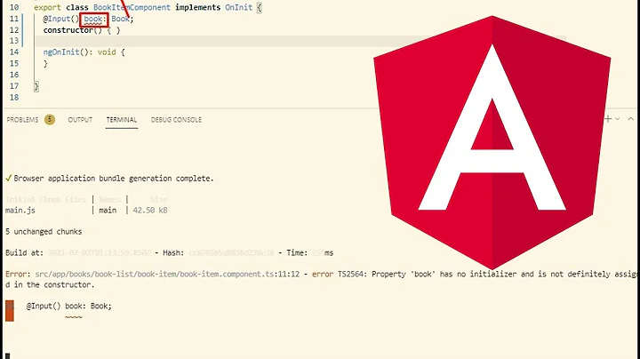The height and width of the screenshot is (359, 640).
Task: Click the red 'Error:' label in terminal
Action: (x=18, y=275)
